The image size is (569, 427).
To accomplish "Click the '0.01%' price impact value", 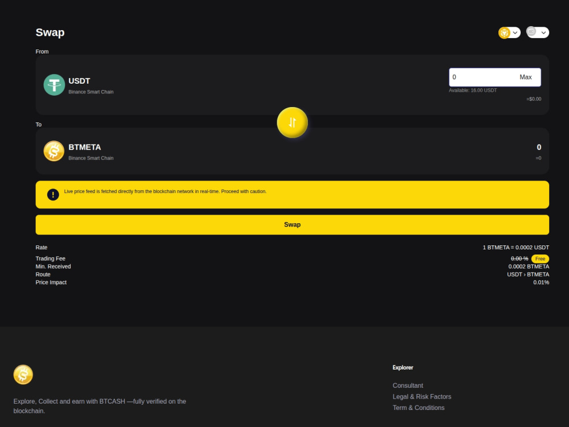I will pos(541,282).
